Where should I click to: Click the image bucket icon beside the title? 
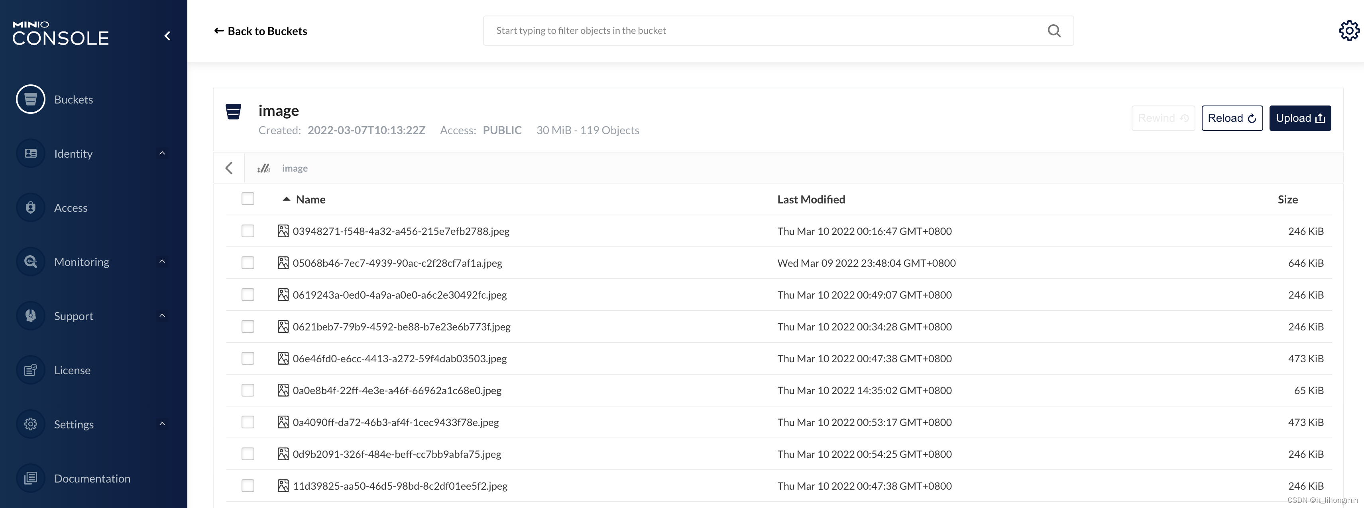coord(234,111)
